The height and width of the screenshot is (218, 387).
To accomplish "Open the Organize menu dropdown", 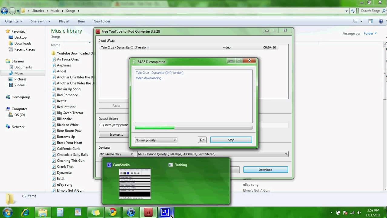I will 14,21.
